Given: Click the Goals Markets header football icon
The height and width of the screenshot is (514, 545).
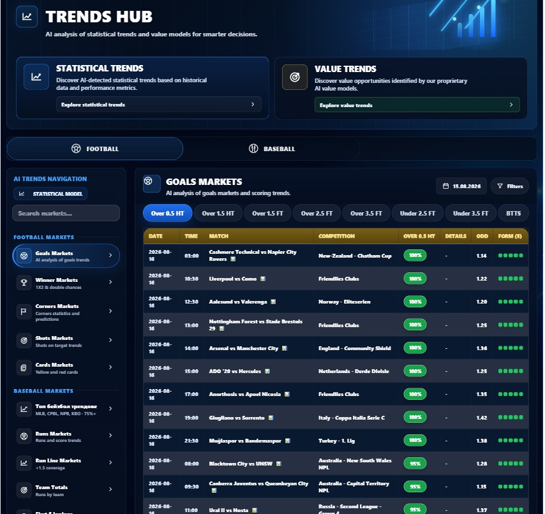Looking at the screenshot, I should coord(151,184).
